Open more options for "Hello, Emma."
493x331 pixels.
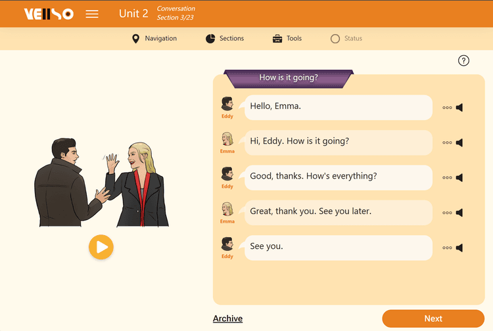[x=447, y=108]
